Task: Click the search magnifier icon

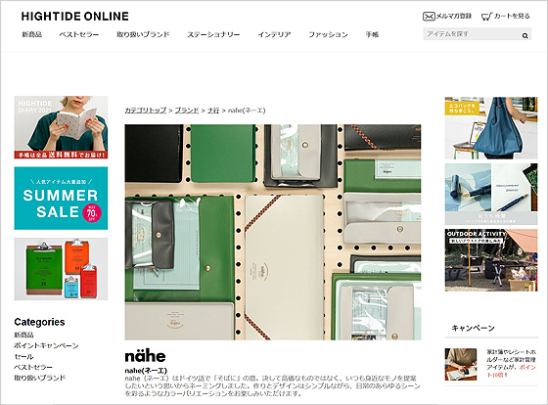Action: coord(525,35)
